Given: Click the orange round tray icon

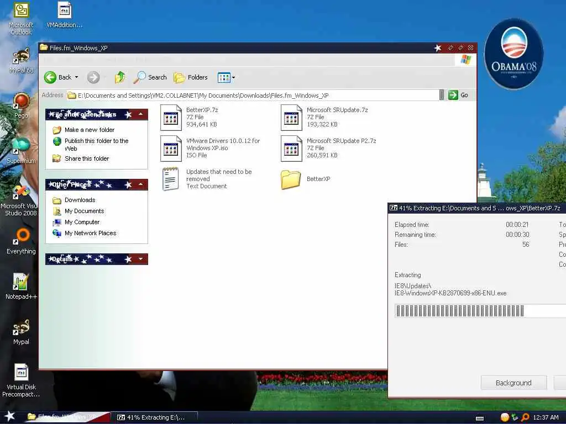Looking at the screenshot, I should (x=505, y=417).
